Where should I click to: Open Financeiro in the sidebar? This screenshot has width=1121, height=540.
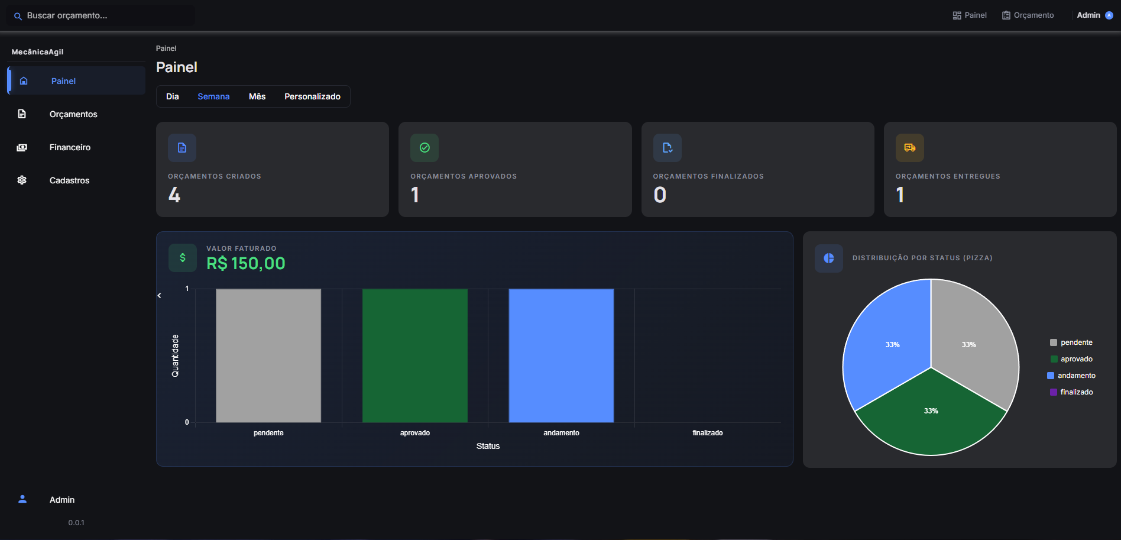(x=76, y=147)
